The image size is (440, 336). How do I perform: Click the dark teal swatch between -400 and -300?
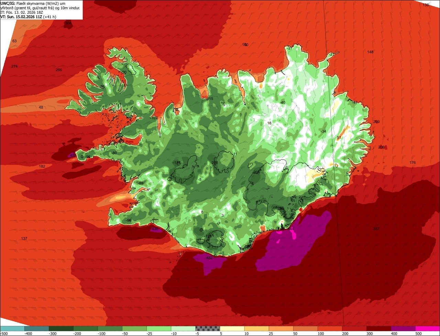tap(37, 328)
